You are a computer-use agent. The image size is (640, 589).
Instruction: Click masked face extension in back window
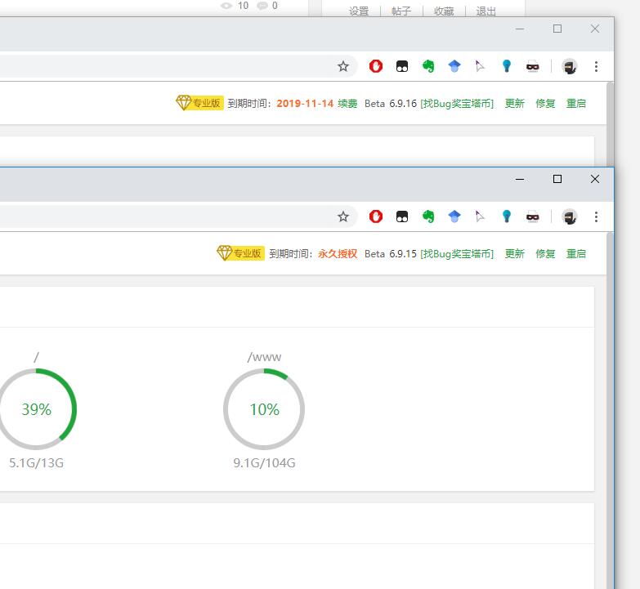click(x=533, y=66)
